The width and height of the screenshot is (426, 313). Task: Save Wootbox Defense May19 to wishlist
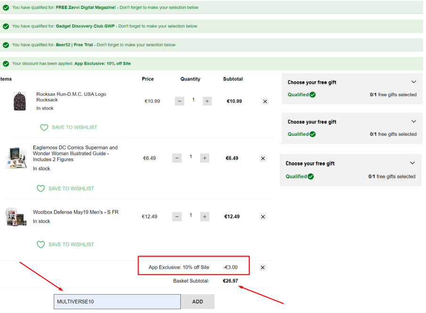(65, 245)
